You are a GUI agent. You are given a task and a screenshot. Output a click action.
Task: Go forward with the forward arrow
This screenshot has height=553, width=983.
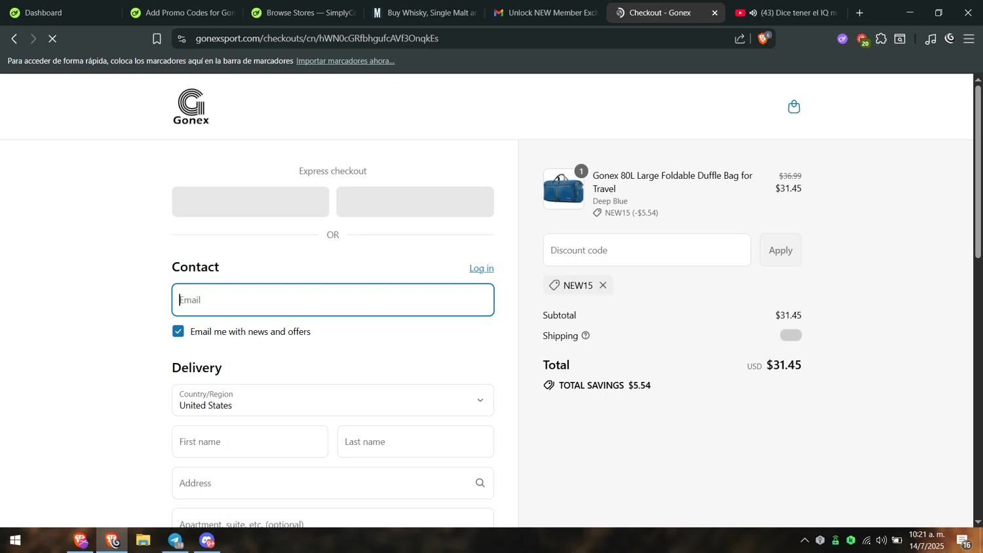(33, 39)
